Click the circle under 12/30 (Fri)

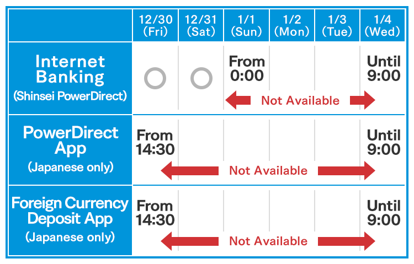tap(155, 78)
